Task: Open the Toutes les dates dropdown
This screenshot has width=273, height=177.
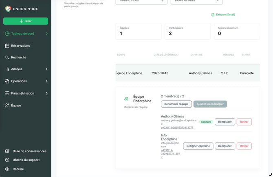Action: tap(196, 1)
